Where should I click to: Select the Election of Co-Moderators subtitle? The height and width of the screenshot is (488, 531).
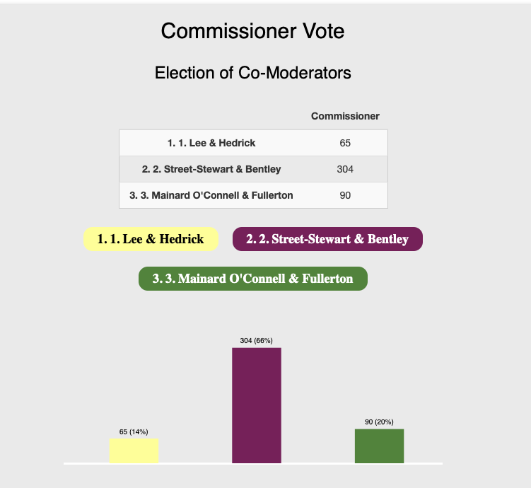[x=253, y=73]
